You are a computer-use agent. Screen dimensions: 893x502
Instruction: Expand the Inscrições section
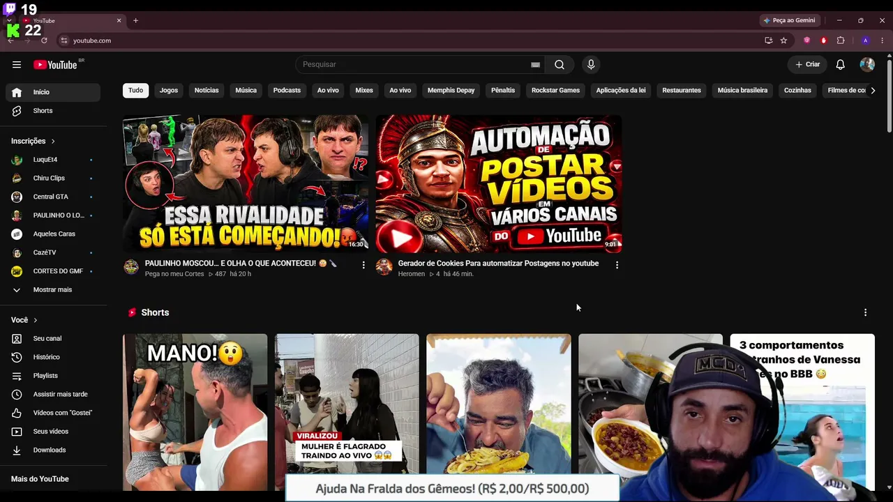click(x=33, y=141)
